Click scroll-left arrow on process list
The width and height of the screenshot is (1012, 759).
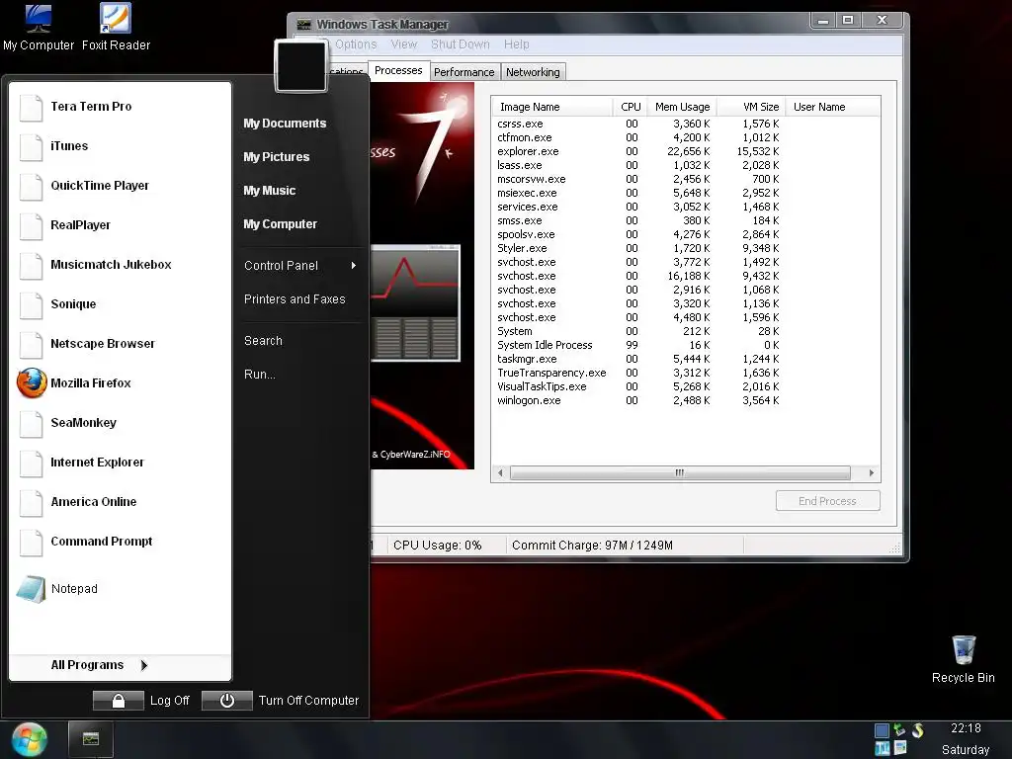500,473
